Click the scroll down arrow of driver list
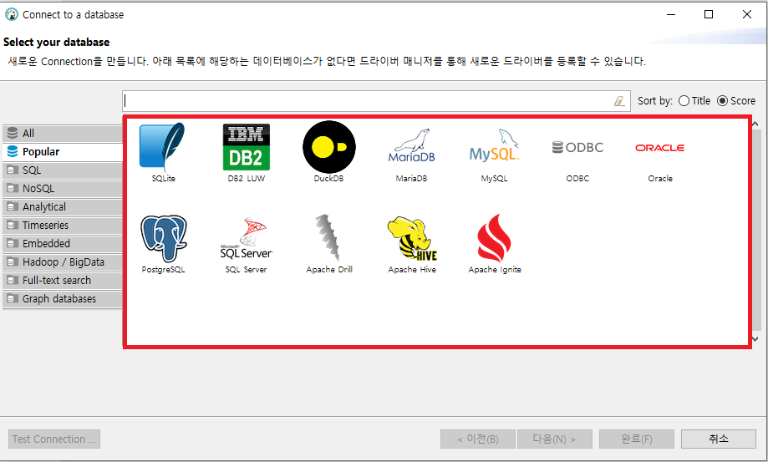Screen dimensions: 768x462 pos(755,338)
